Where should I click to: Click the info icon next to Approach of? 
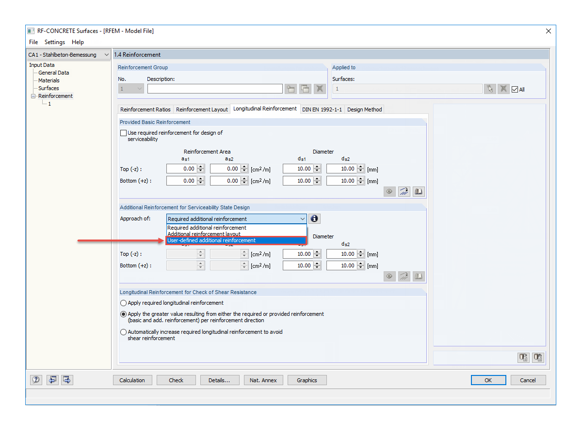pyautogui.click(x=314, y=218)
